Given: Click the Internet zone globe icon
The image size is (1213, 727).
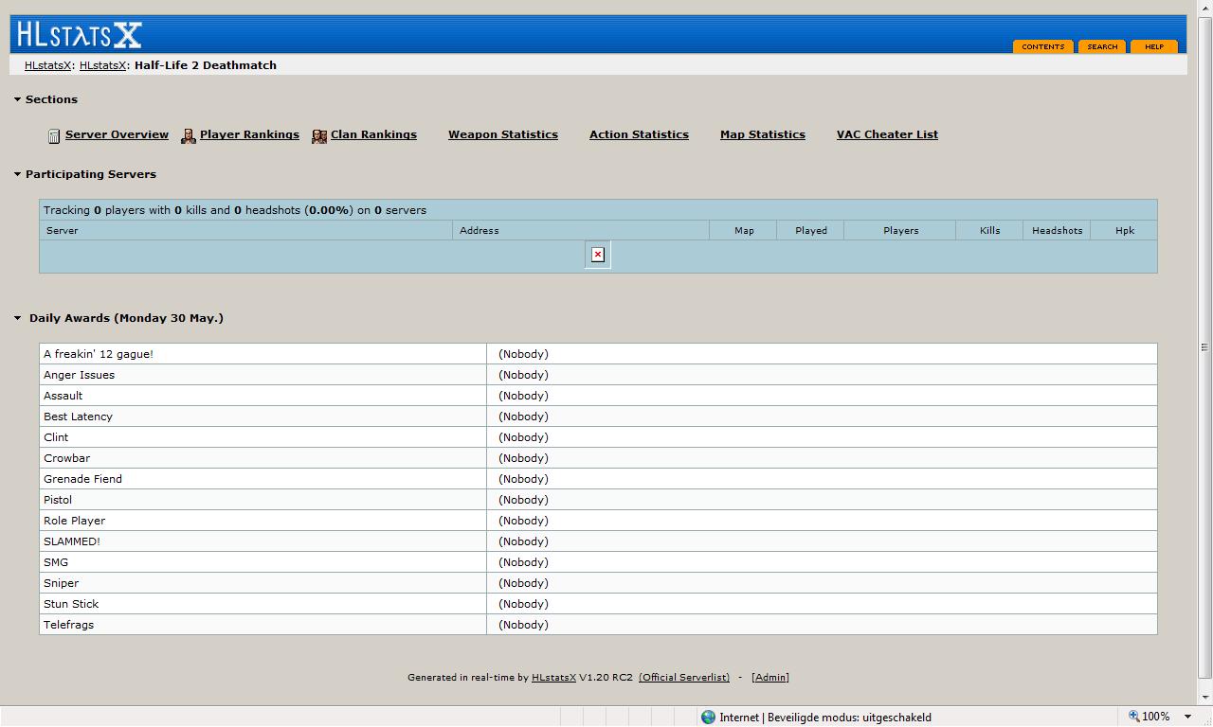Looking at the screenshot, I should click(x=708, y=718).
